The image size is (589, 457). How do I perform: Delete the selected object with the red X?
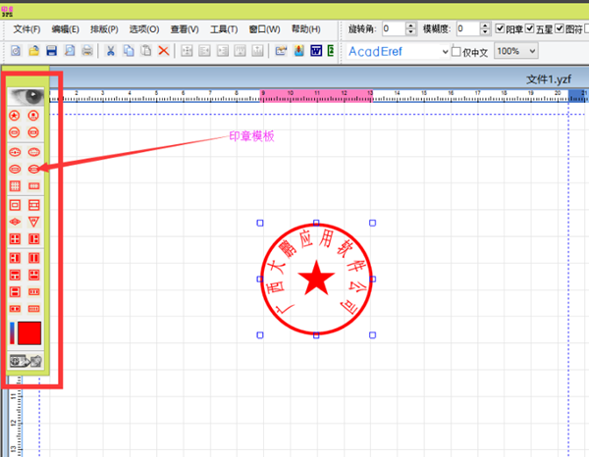click(x=164, y=51)
